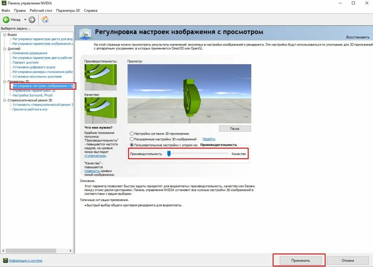Click the Качество end label of slider
The image size is (373, 267).
click(239, 154)
